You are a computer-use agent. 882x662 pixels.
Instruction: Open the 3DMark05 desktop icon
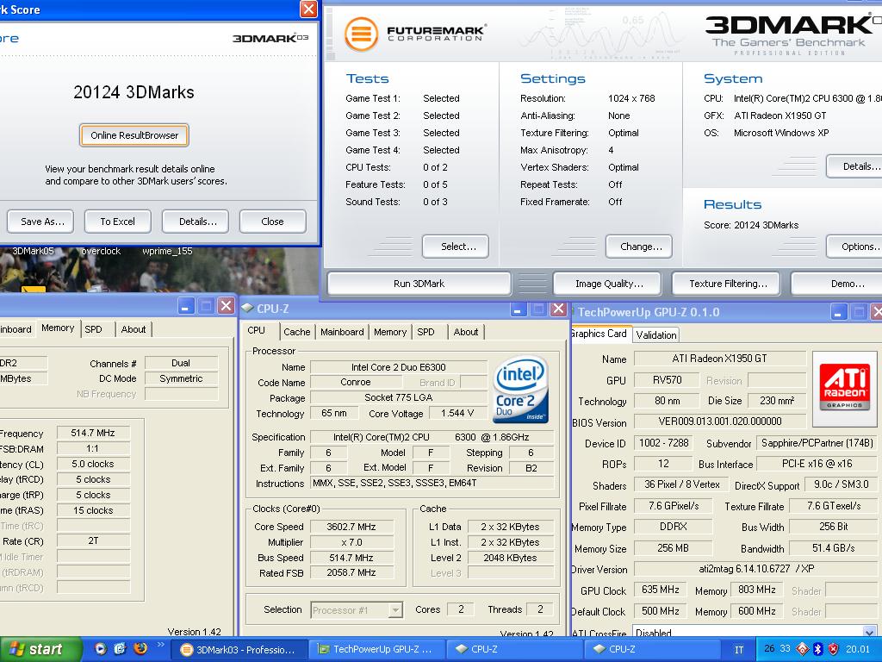click(x=34, y=251)
